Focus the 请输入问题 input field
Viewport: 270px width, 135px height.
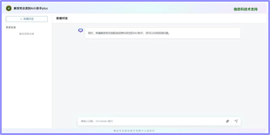(150, 121)
